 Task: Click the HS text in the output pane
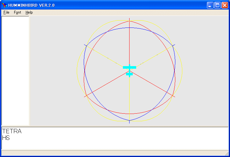pos(6,138)
